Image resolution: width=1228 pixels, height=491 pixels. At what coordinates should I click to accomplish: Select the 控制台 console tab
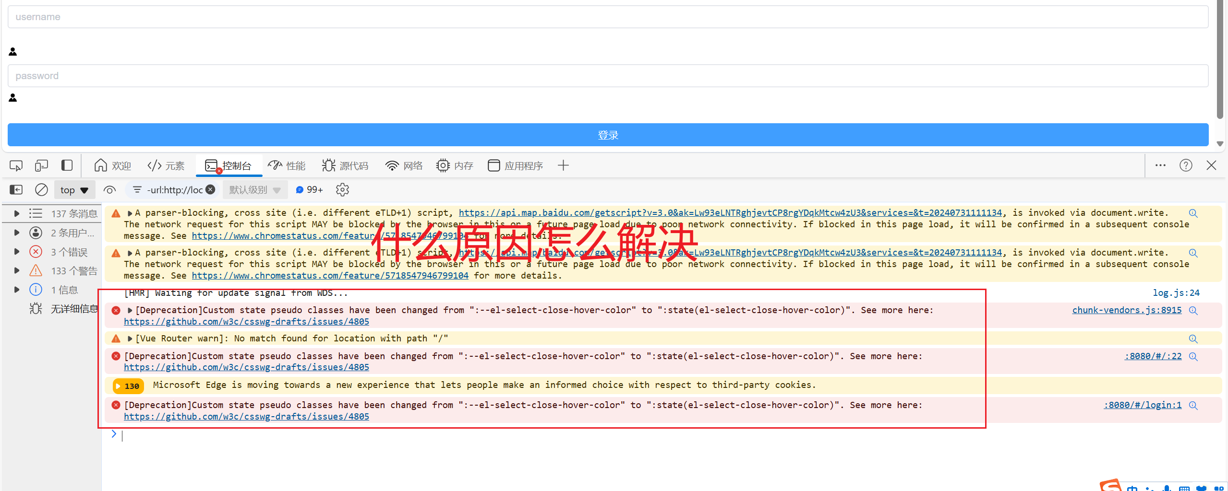[228, 166]
